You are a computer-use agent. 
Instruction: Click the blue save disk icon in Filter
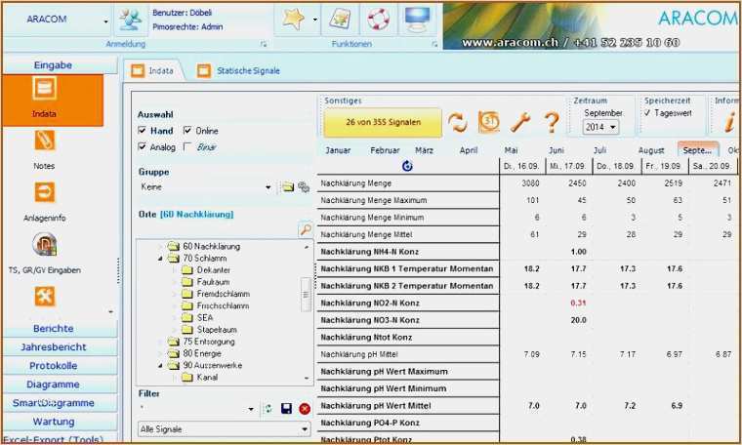[x=286, y=409]
